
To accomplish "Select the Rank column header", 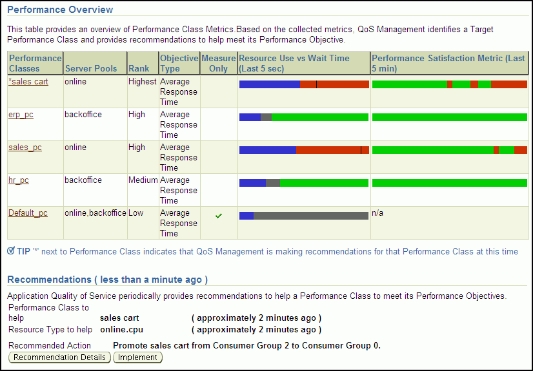I will (x=139, y=68).
